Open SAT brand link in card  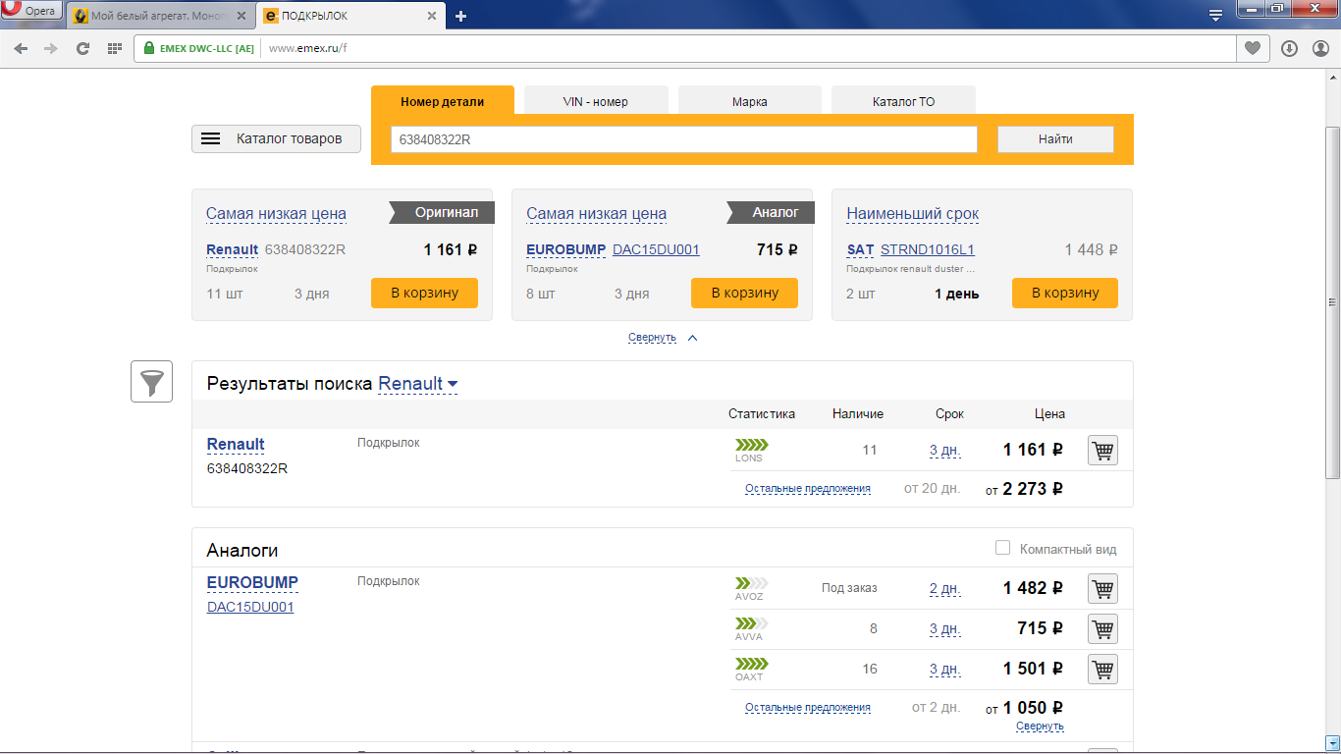[860, 250]
